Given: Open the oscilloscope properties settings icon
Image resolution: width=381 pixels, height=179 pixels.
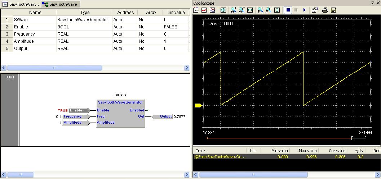Looking at the screenshot, I should coord(315,10).
